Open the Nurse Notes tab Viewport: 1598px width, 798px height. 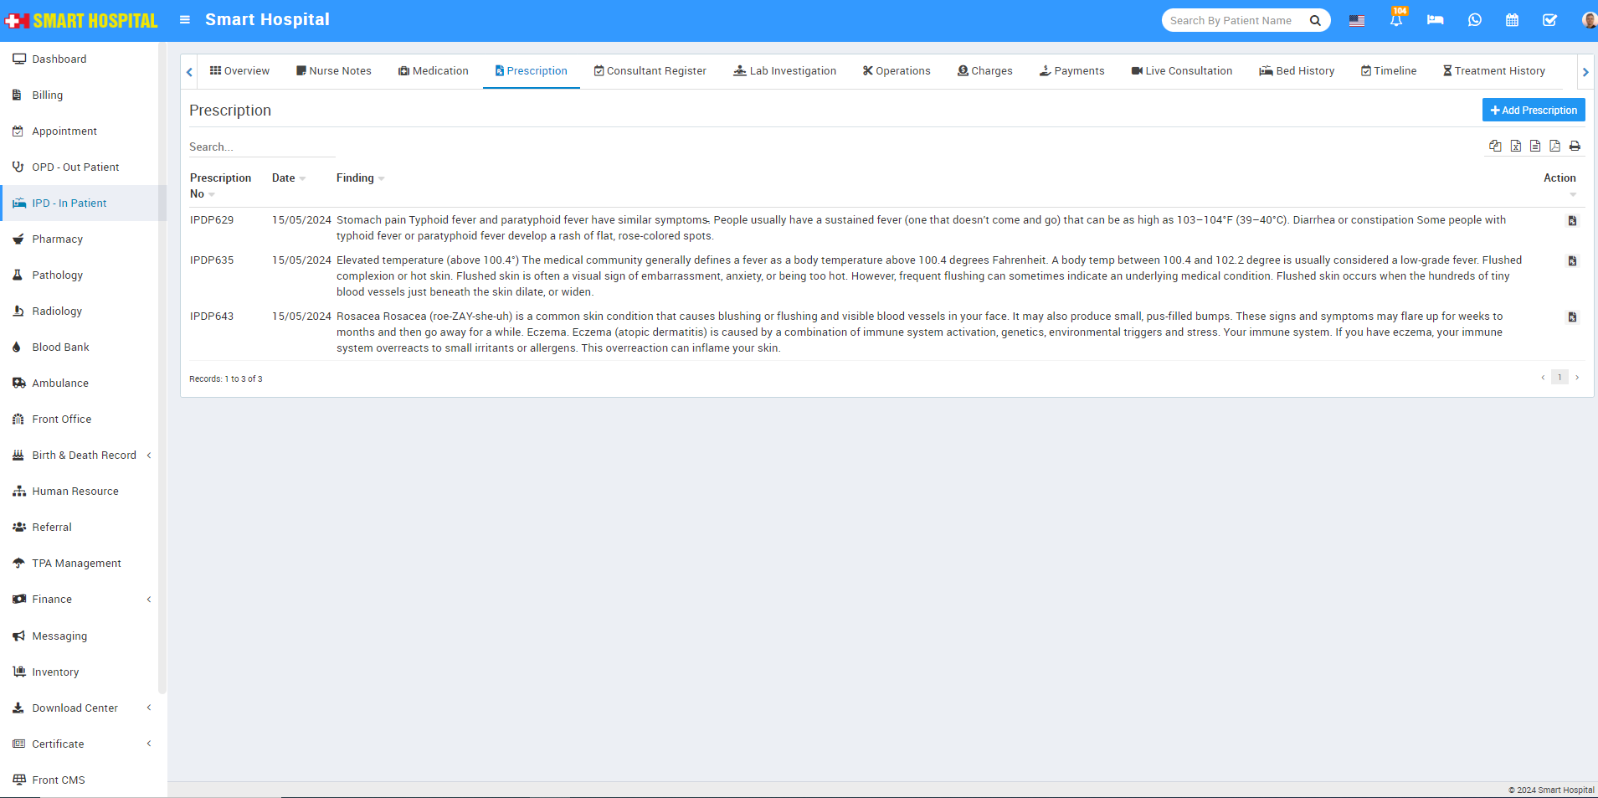click(333, 71)
